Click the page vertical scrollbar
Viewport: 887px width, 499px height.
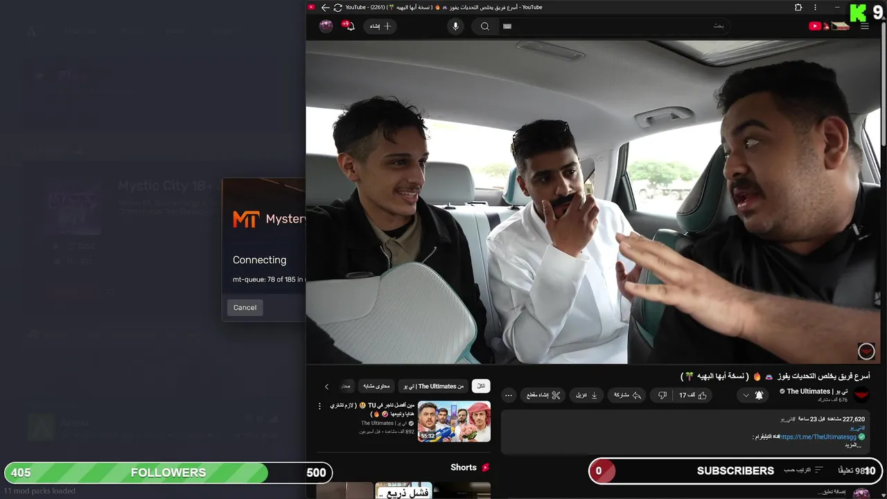click(884, 83)
